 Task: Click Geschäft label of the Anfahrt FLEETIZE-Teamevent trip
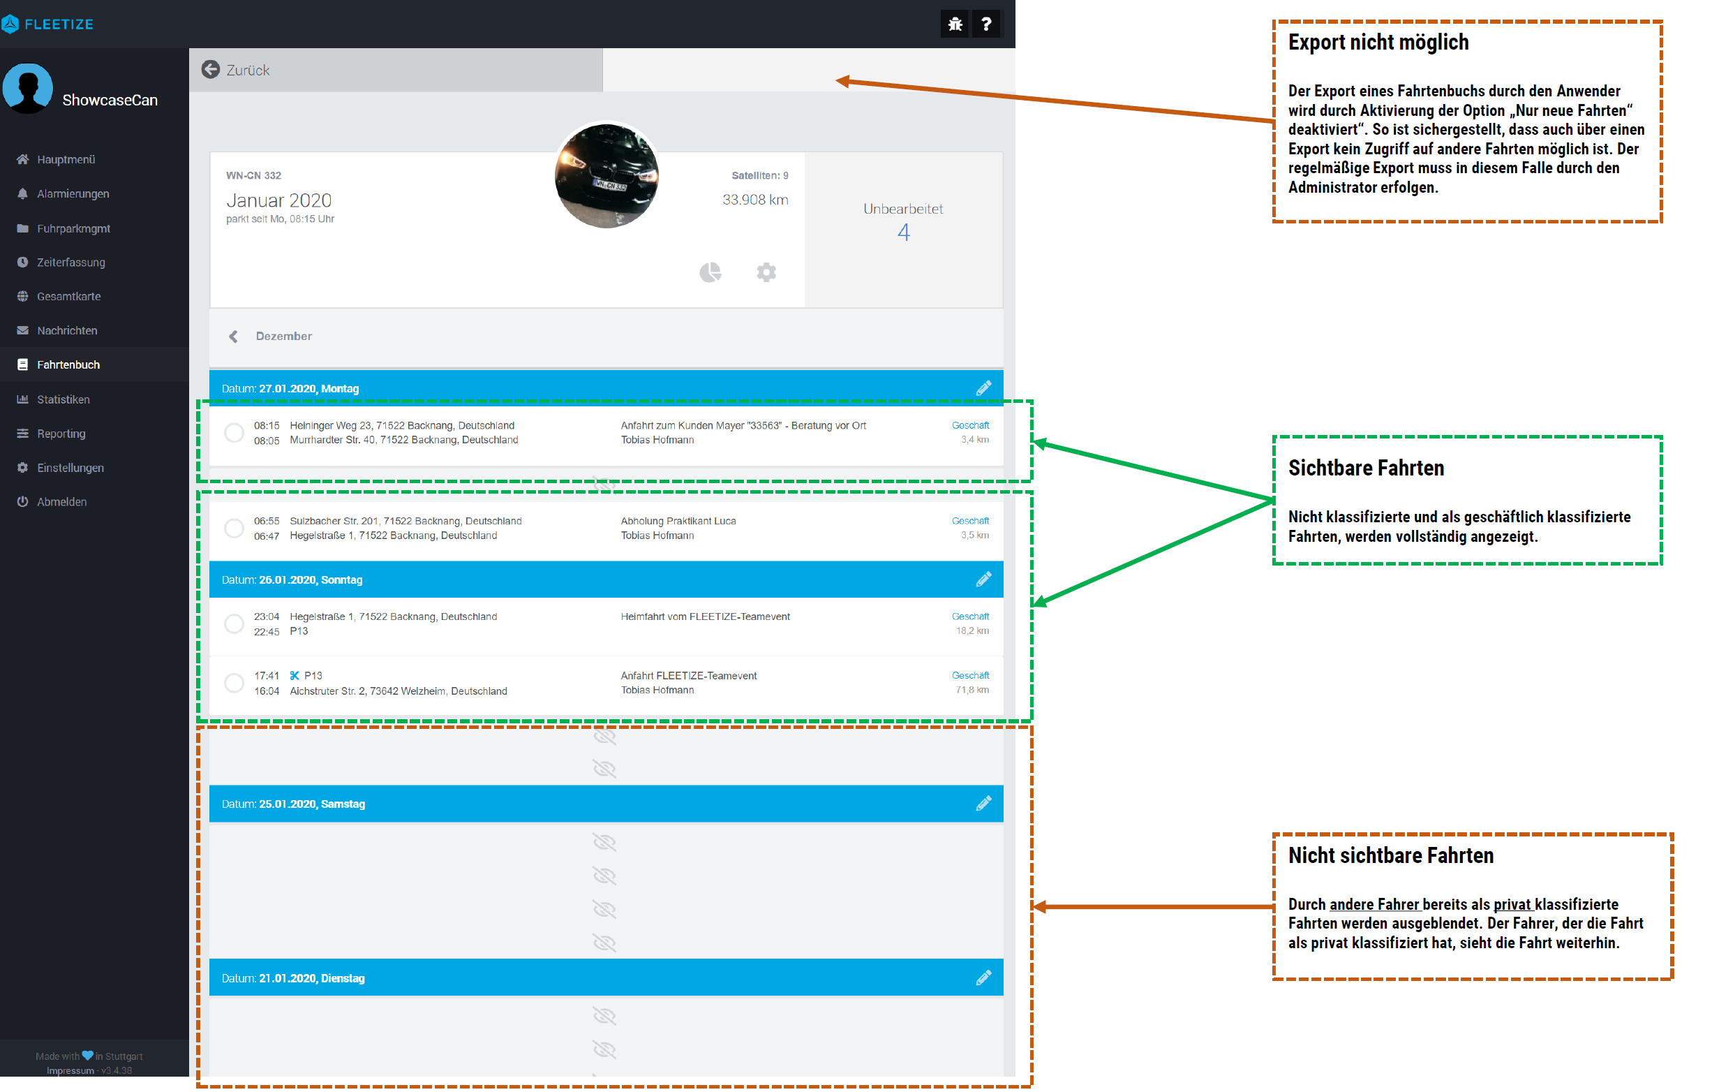coord(971,675)
